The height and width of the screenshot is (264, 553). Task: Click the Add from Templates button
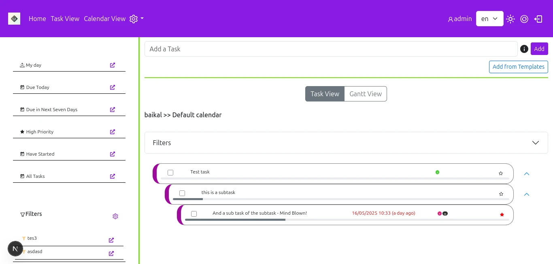point(519,67)
